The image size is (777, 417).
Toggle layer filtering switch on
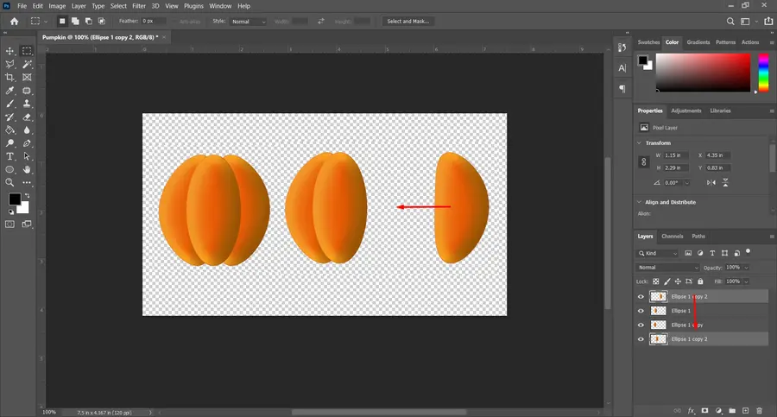click(749, 252)
